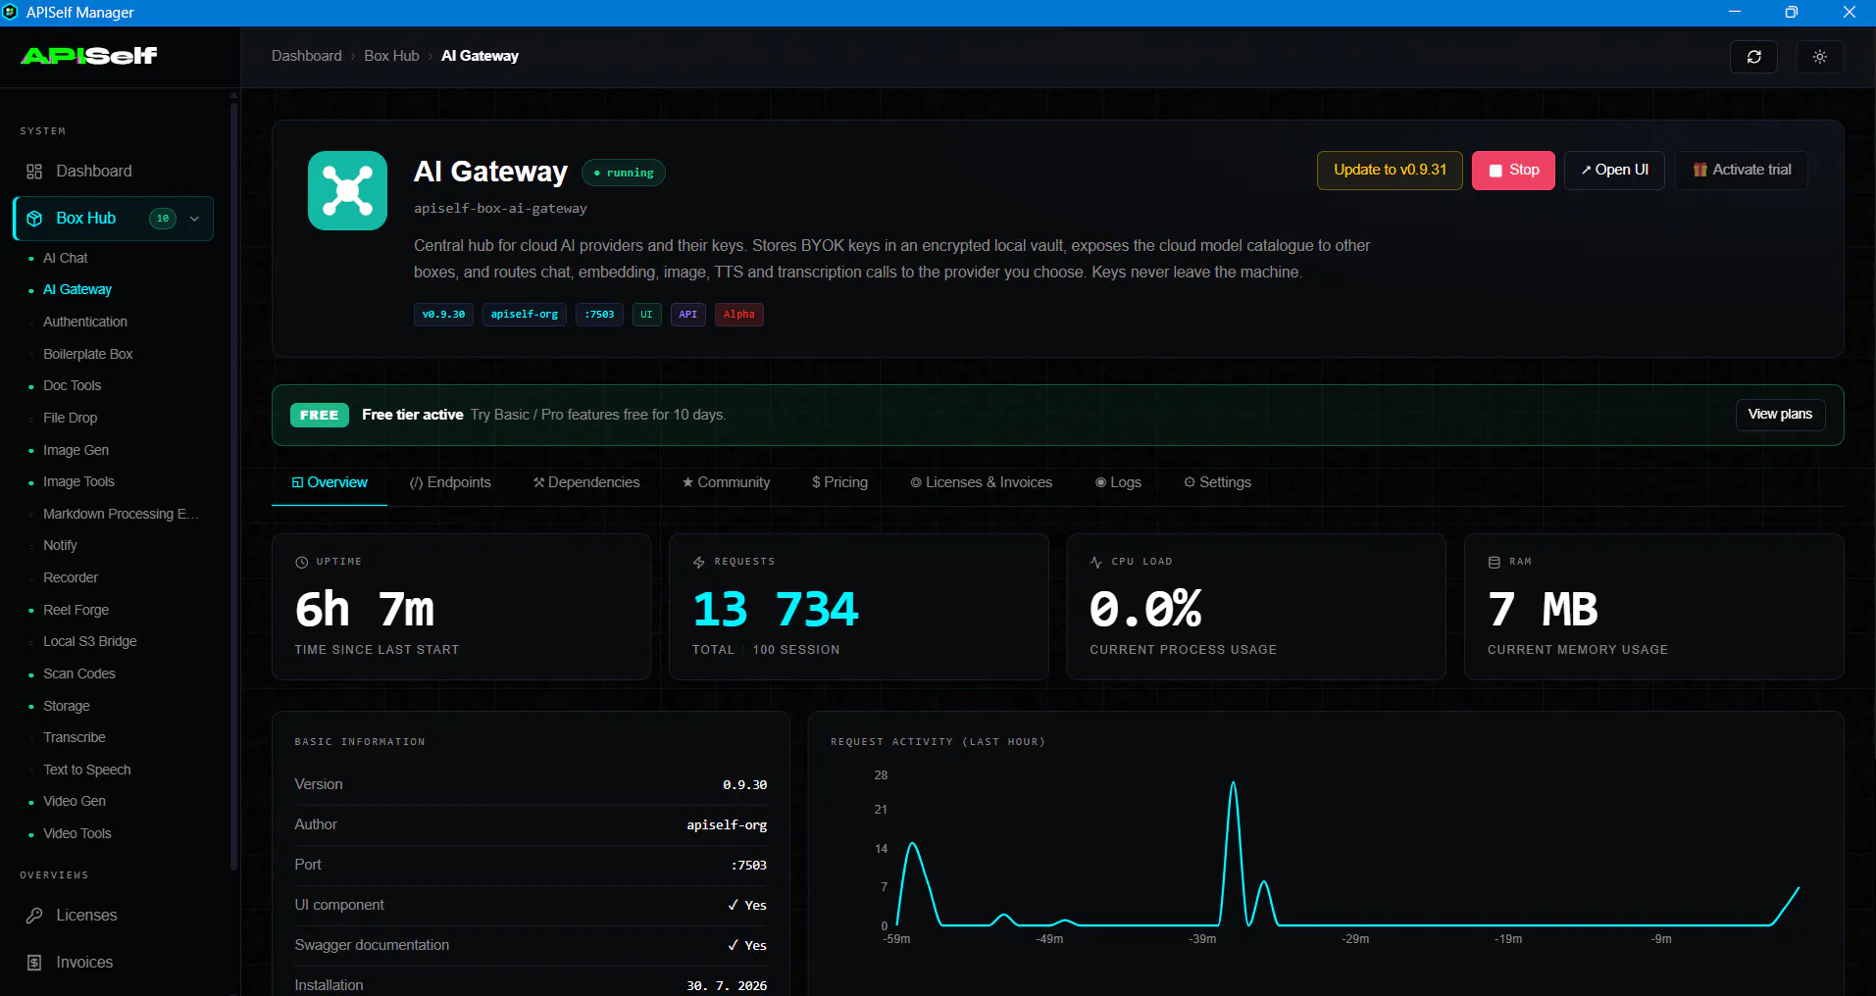Select the Community tab
The image size is (1876, 996).
[x=726, y=482]
